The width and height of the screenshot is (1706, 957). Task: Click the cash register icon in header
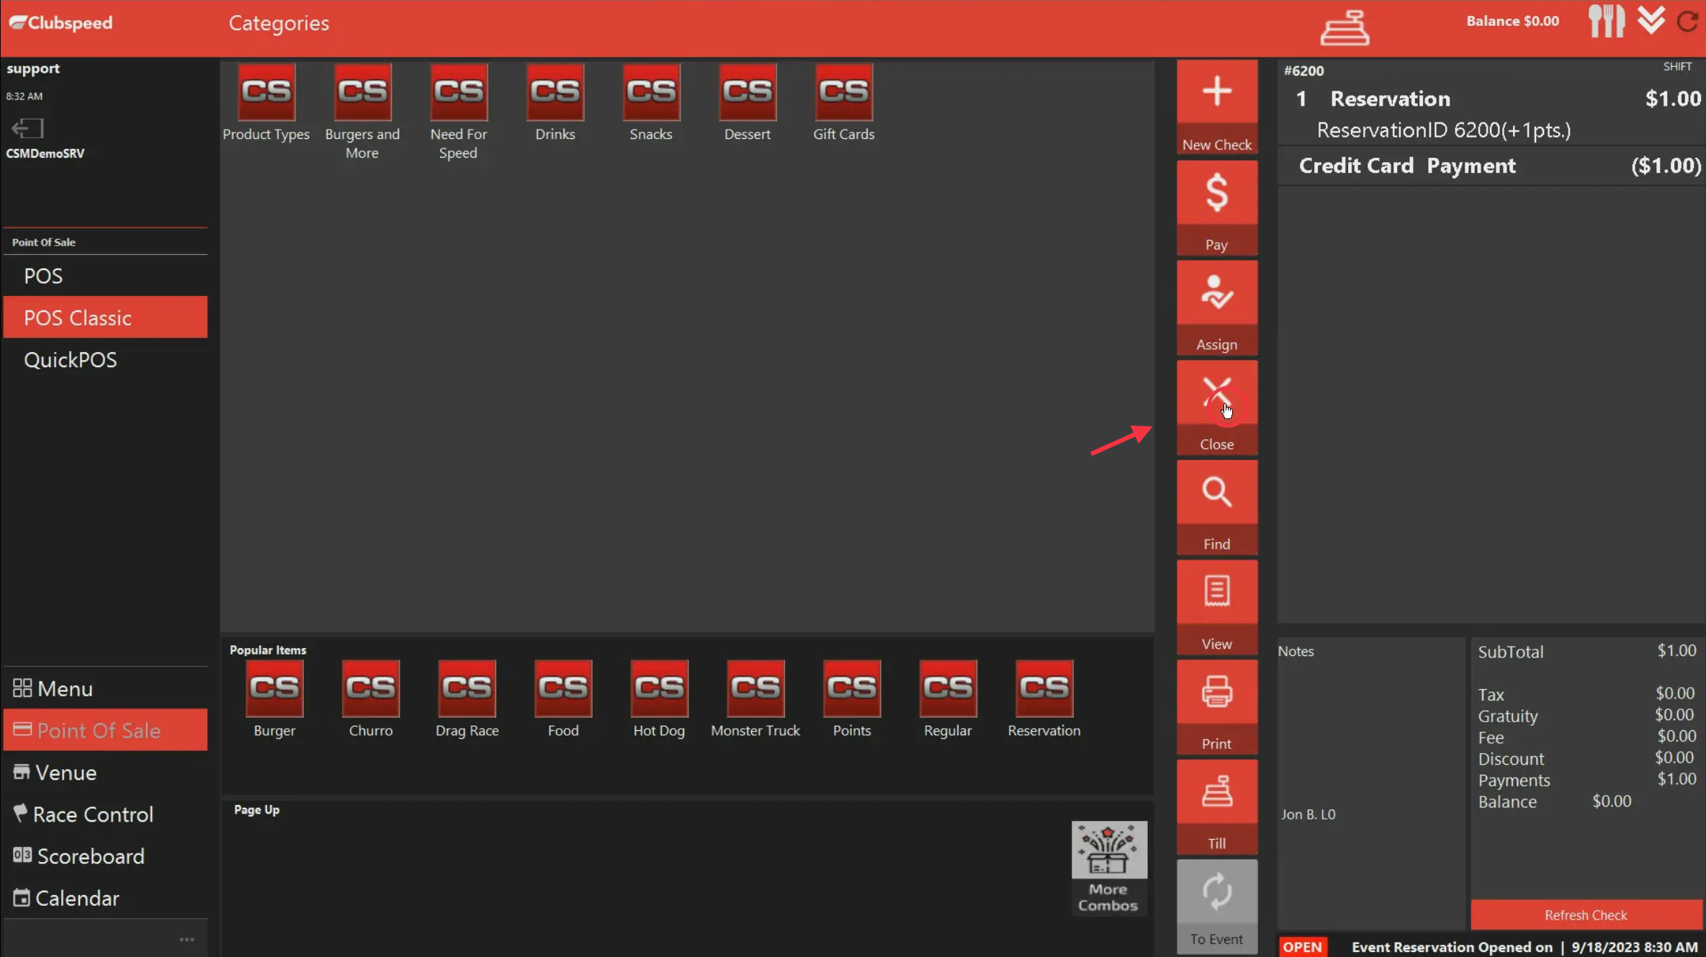[1344, 27]
